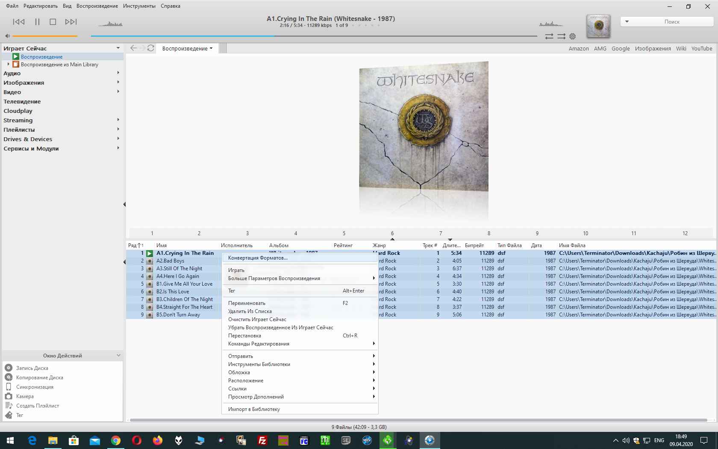Expand Сервисы и Модули section

tap(118, 148)
